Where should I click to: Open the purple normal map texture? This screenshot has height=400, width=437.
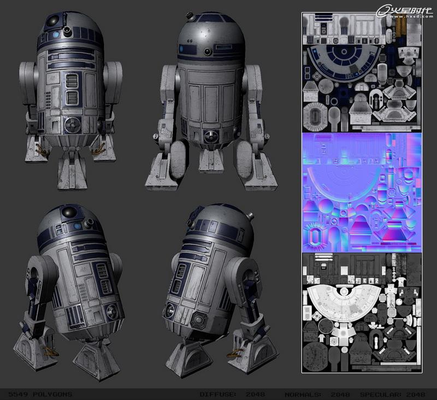(x=362, y=192)
